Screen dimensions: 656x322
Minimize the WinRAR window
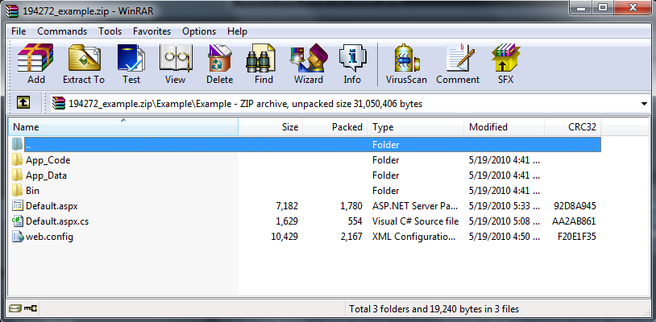pyautogui.click(x=582, y=7)
